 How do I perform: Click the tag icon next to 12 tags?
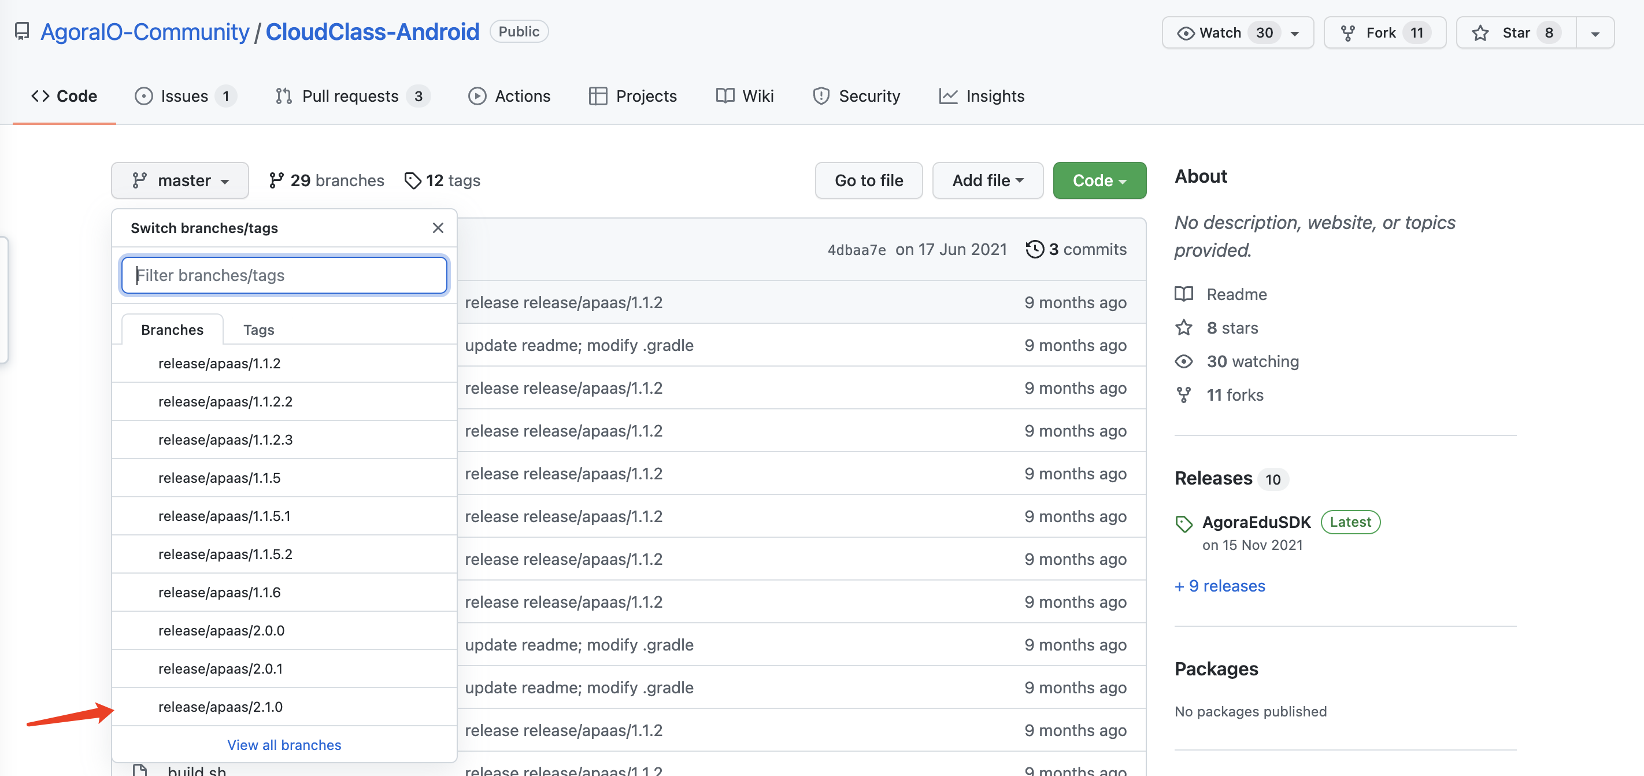pyautogui.click(x=412, y=180)
